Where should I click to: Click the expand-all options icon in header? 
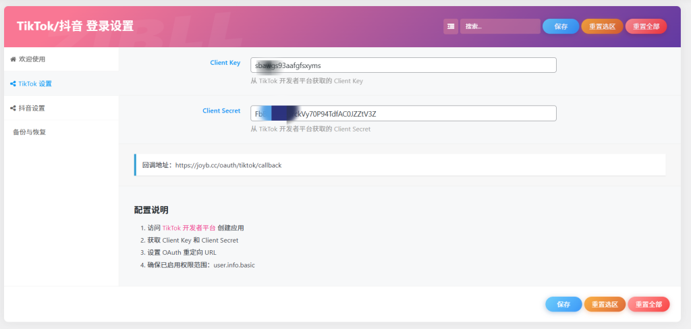(x=451, y=26)
